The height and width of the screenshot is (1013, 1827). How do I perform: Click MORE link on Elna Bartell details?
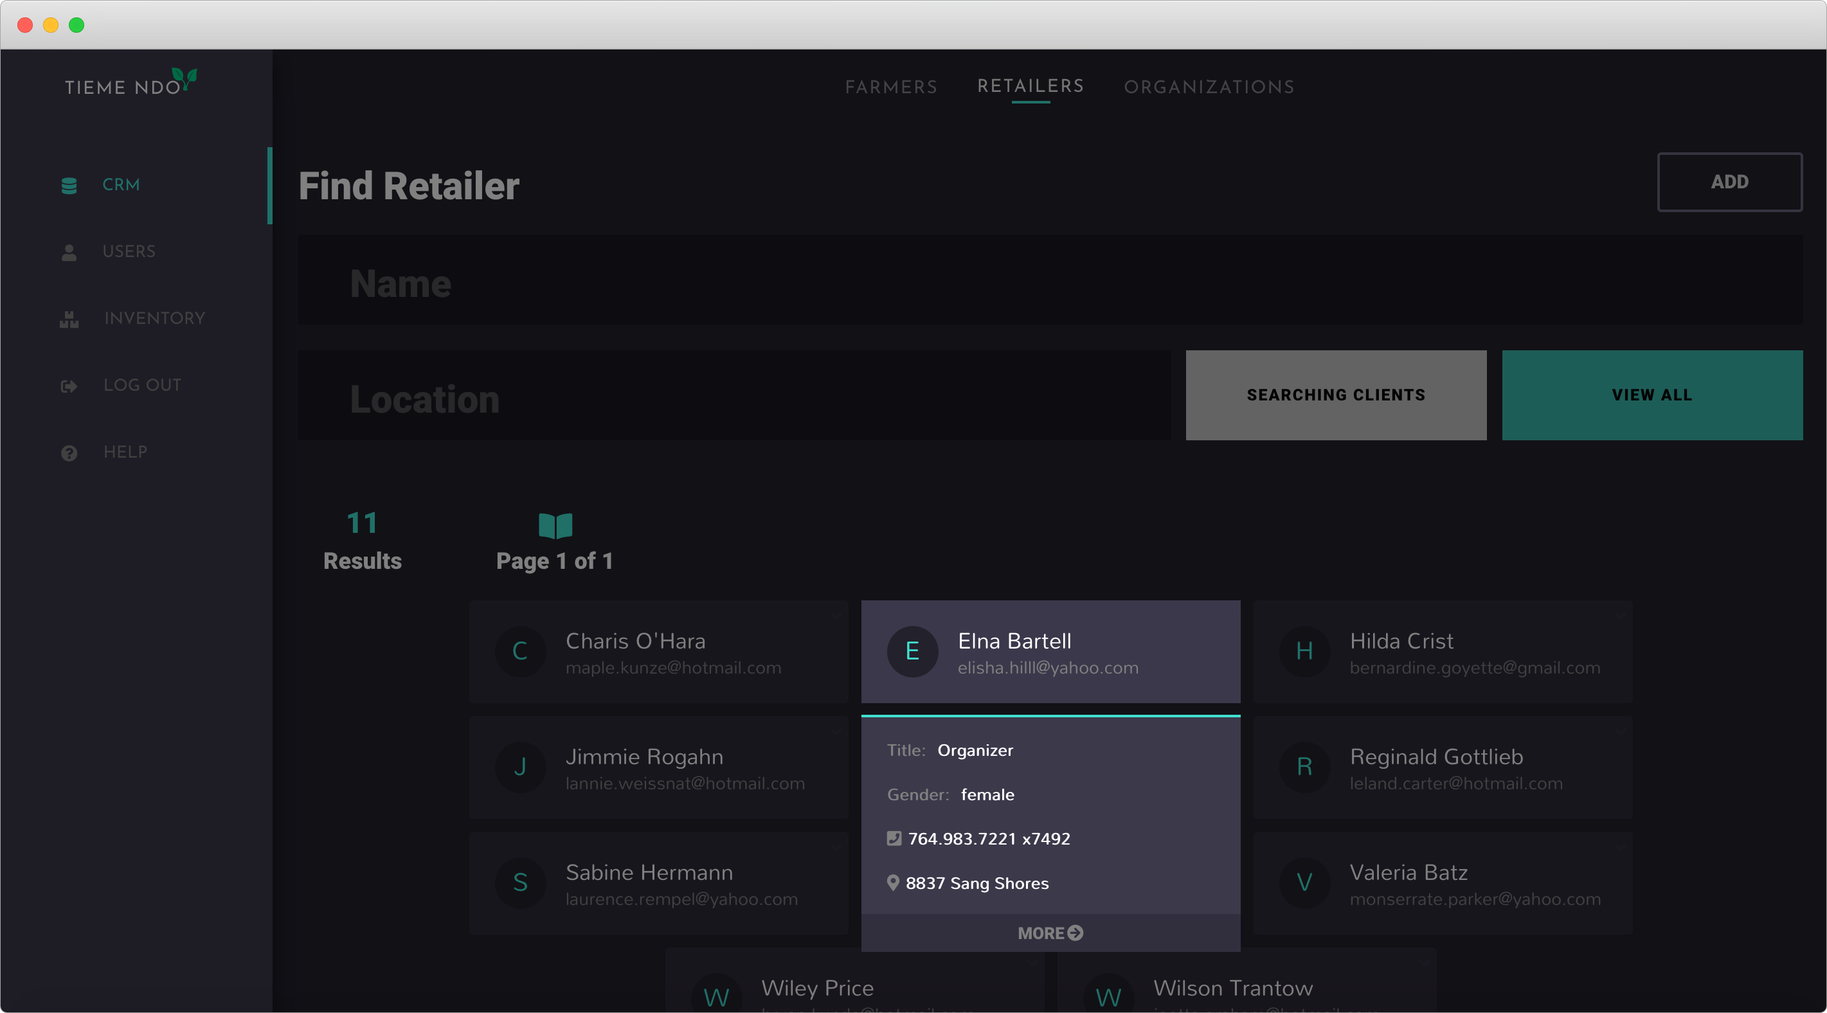(x=1050, y=933)
